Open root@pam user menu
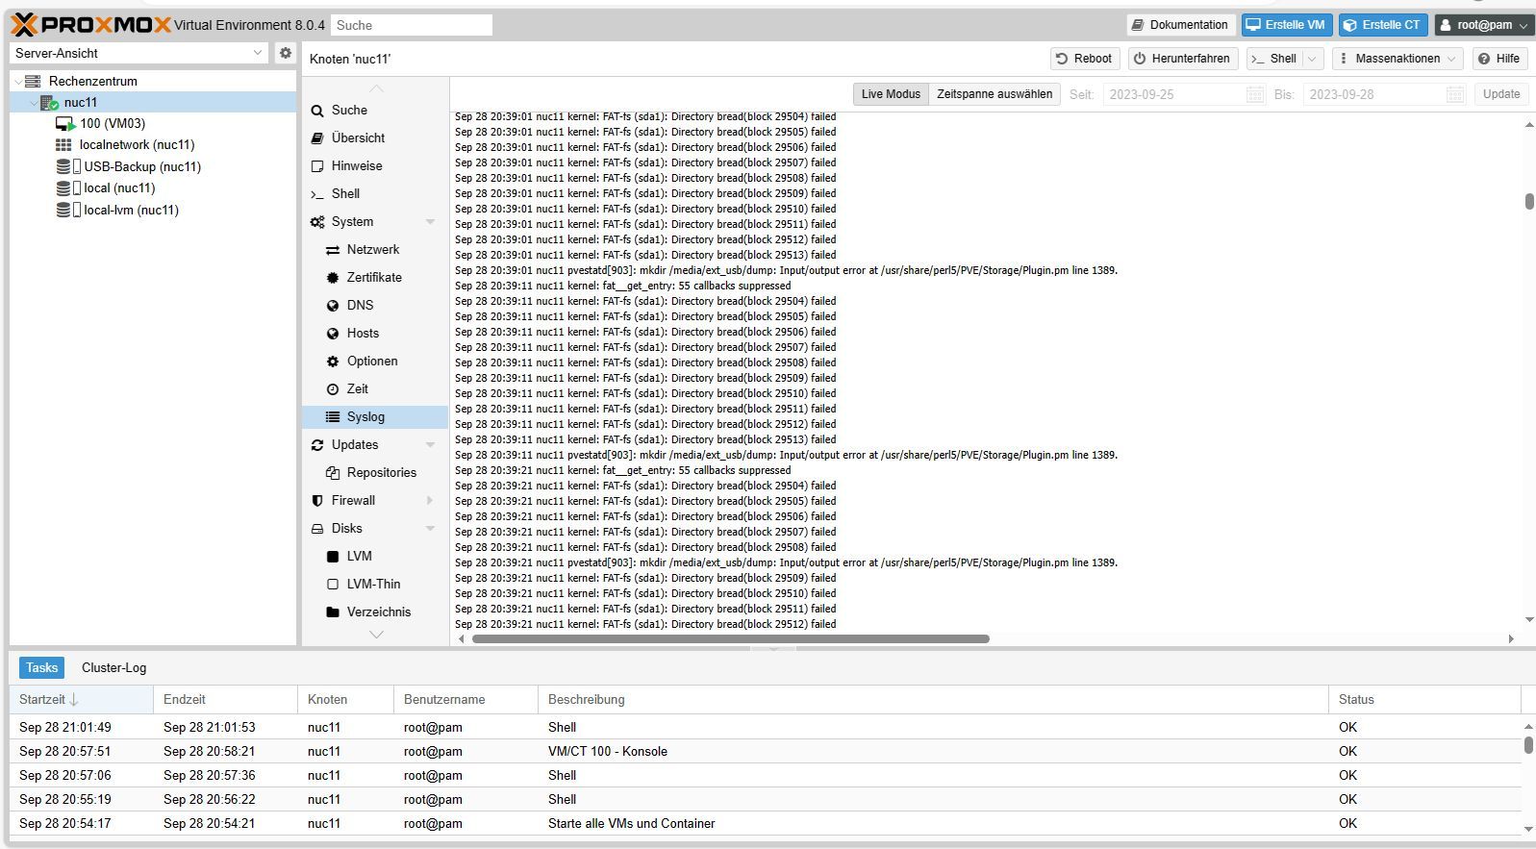This screenshot has height=849, width=1536. (x=1484, y=25)
